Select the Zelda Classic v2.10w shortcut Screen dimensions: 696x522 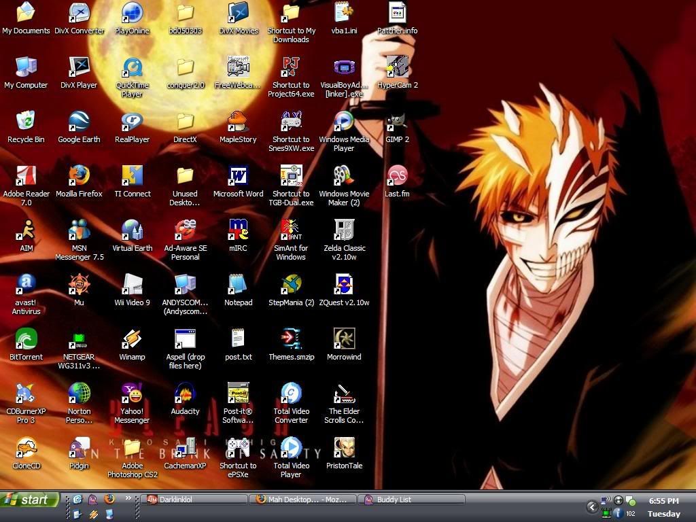pos(344,241)
